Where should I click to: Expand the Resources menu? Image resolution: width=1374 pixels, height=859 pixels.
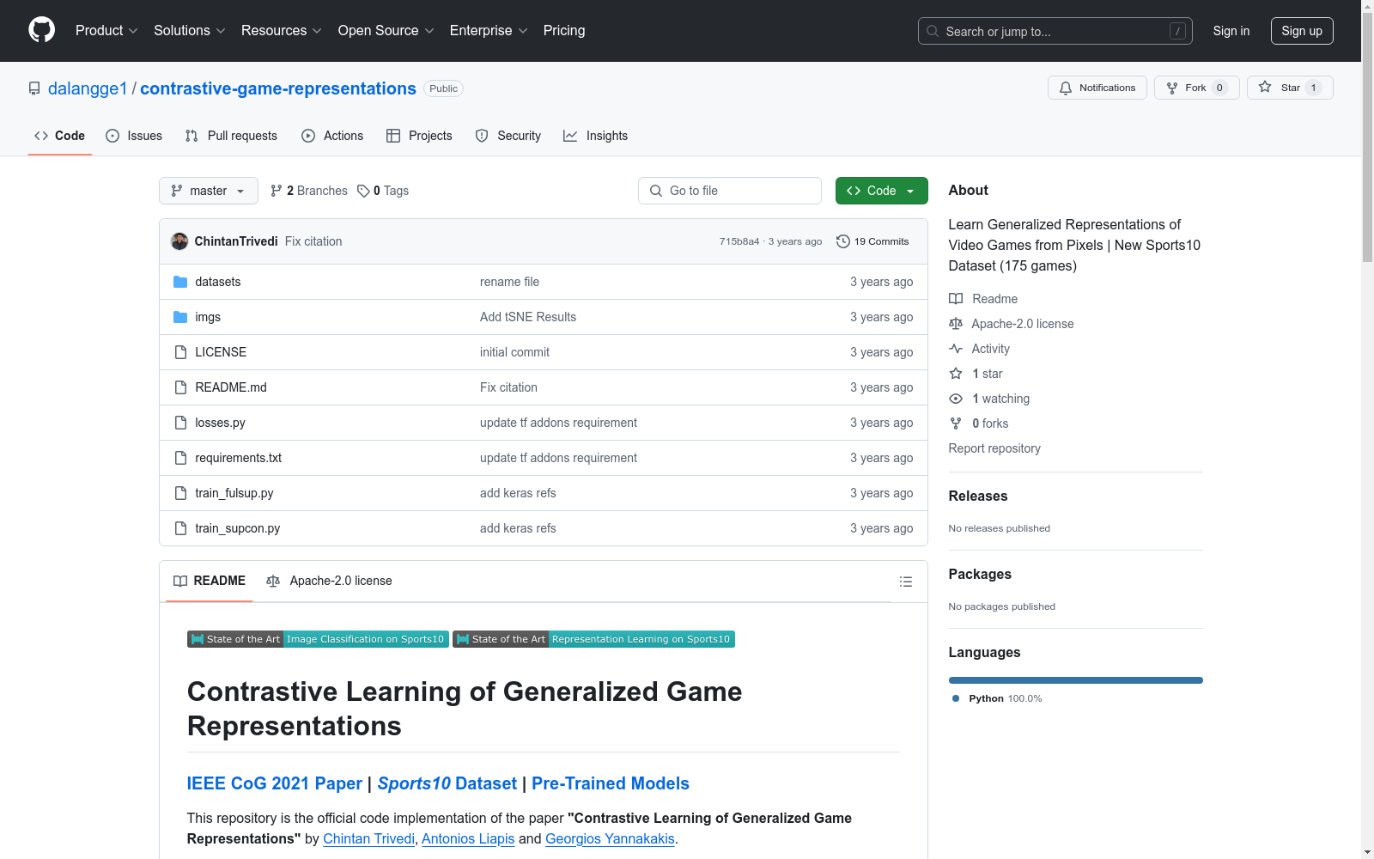[x=282, y=31]
